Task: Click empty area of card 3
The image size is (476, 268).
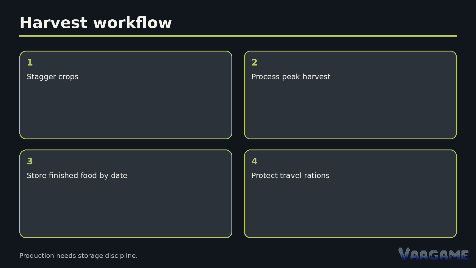Action: click(x=126, y=208)
